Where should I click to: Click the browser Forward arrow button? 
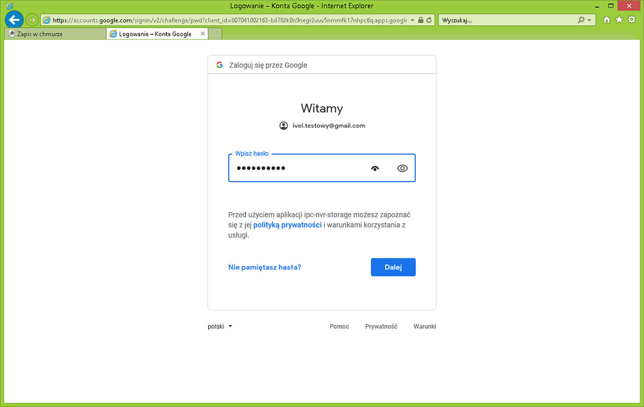32,20
